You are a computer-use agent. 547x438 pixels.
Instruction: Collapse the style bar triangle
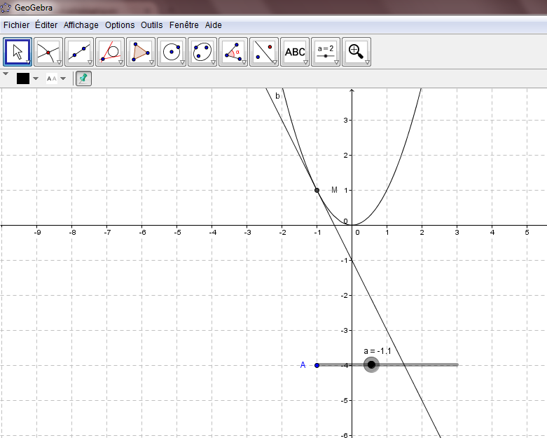pyautogui.click(x=6, y=74)
